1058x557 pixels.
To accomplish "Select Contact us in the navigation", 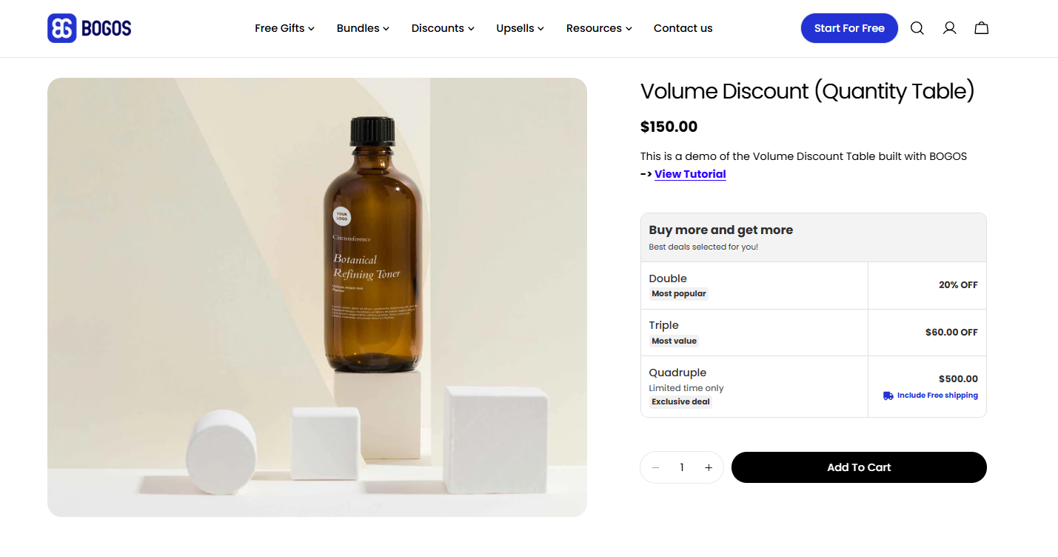I will 683,27.
